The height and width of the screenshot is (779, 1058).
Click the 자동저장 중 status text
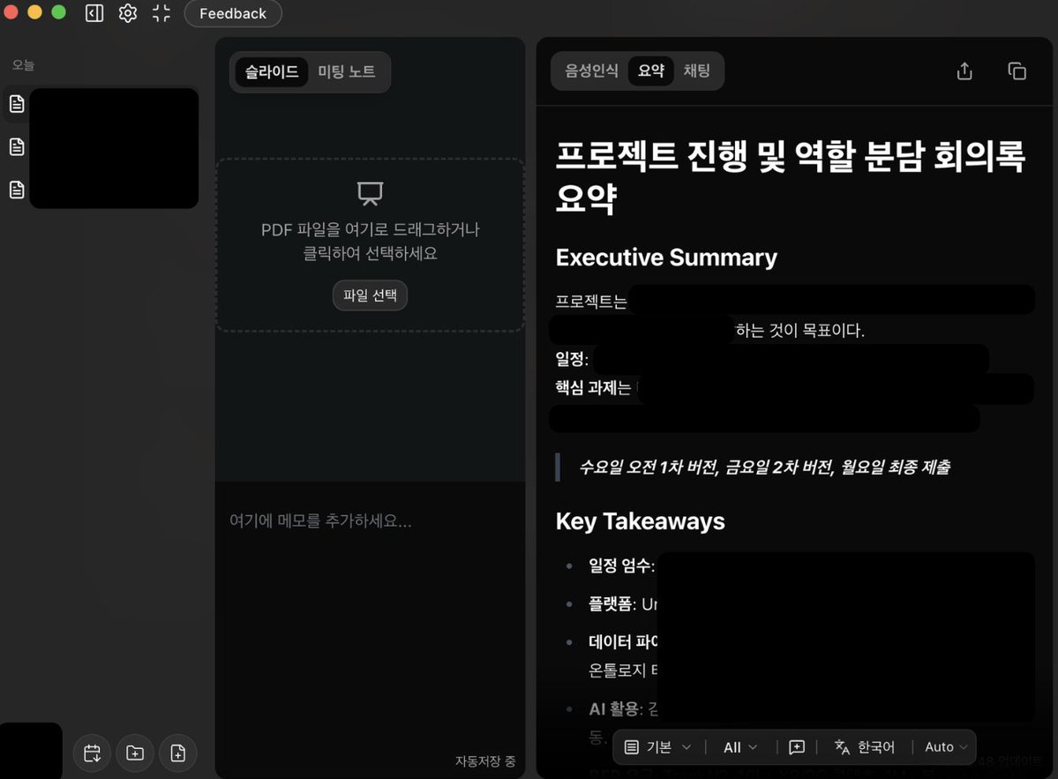(485, 760)
